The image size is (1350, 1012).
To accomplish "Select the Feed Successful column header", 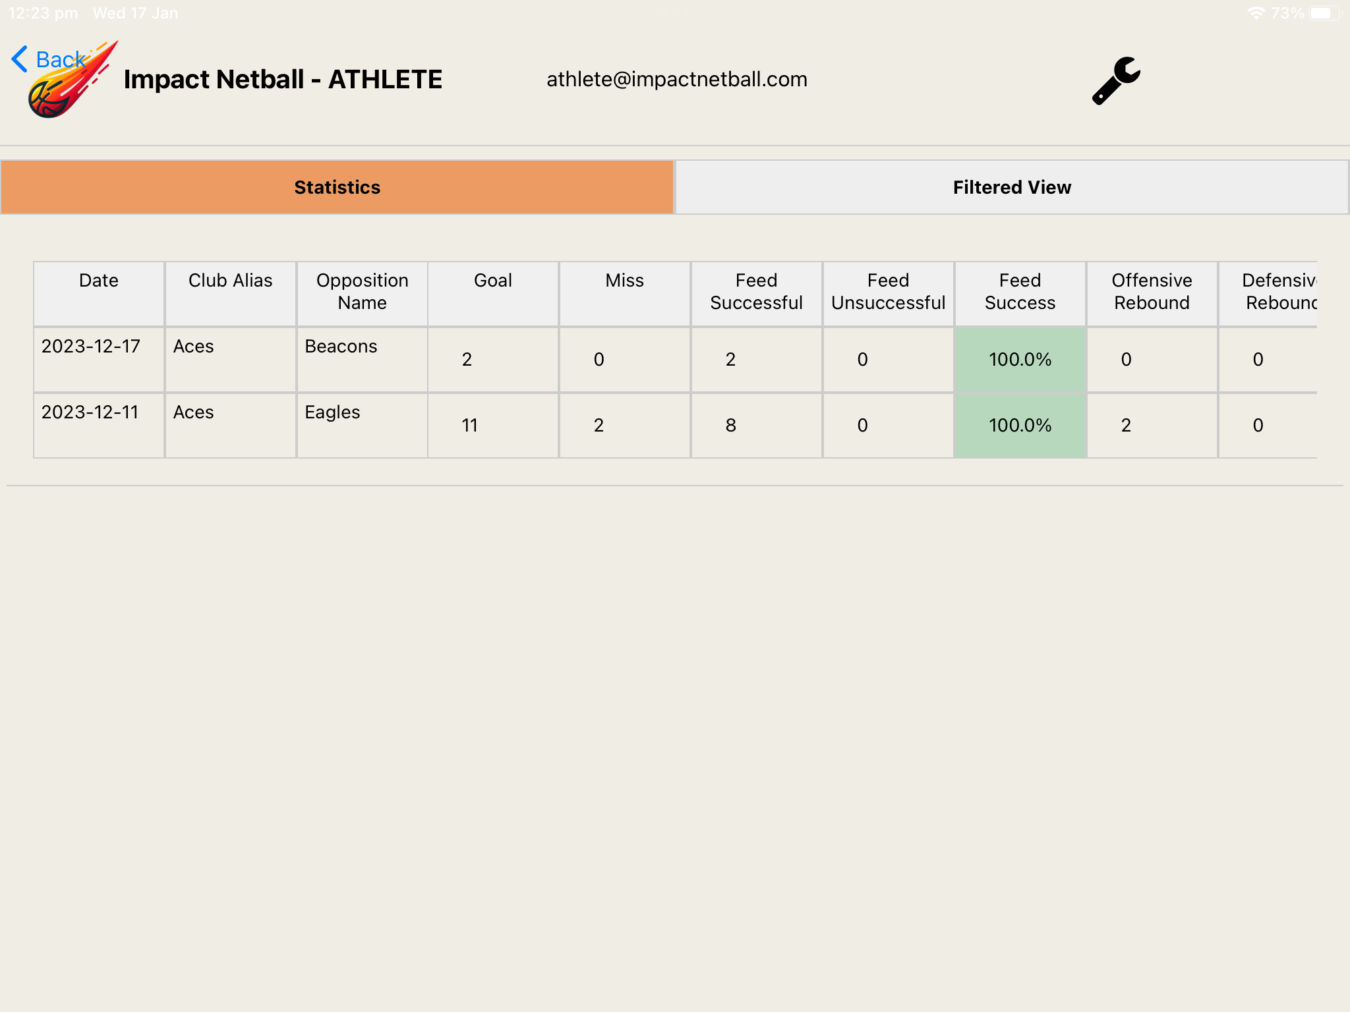I will (756, 292).
